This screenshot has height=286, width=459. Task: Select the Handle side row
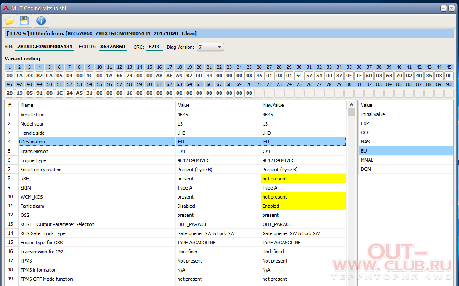[x=175, y=133]
